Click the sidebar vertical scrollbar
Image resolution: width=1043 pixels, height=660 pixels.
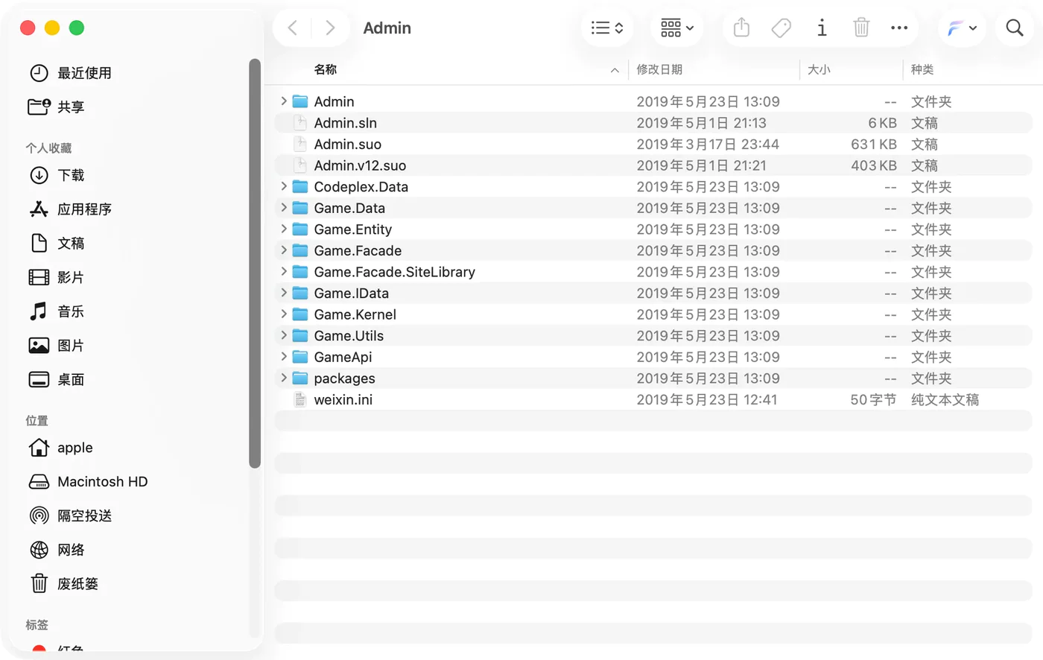tap(255, 263)
